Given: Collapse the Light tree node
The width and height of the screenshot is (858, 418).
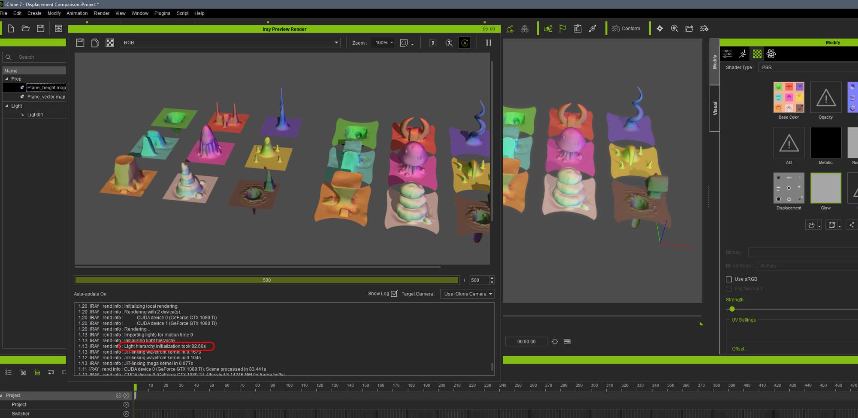Looking at the screenshot, I should 6,106.
